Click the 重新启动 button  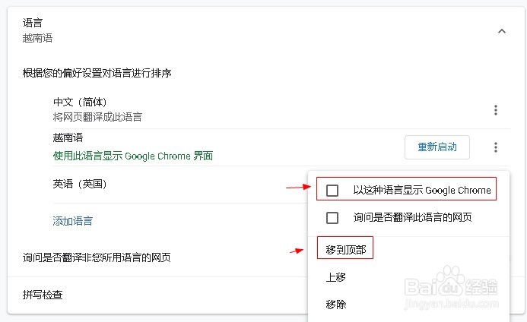[437, 147]
